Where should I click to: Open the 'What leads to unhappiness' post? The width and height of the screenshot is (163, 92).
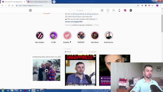pyautogui.click(x=80, y=70)
